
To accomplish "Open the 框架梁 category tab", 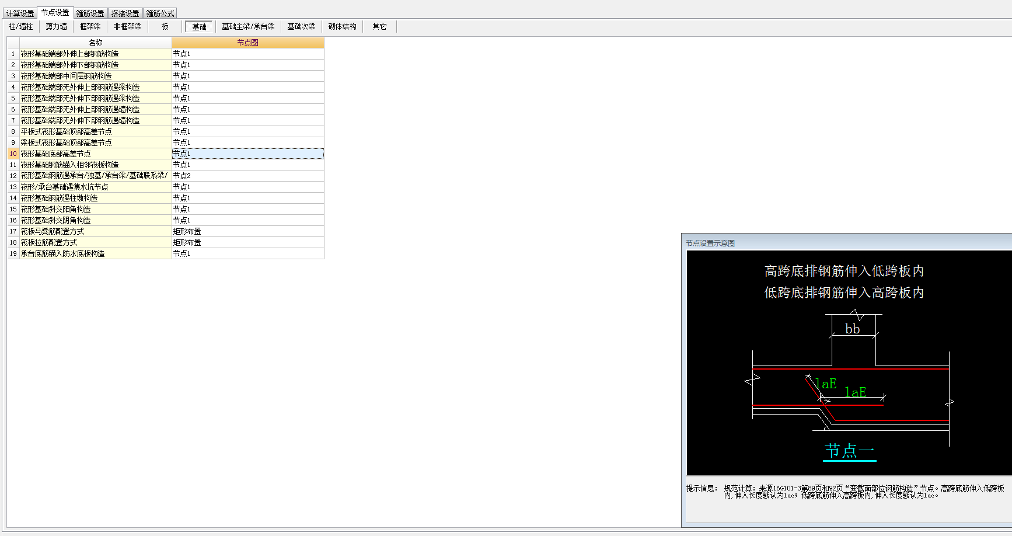I will (90, 26).
